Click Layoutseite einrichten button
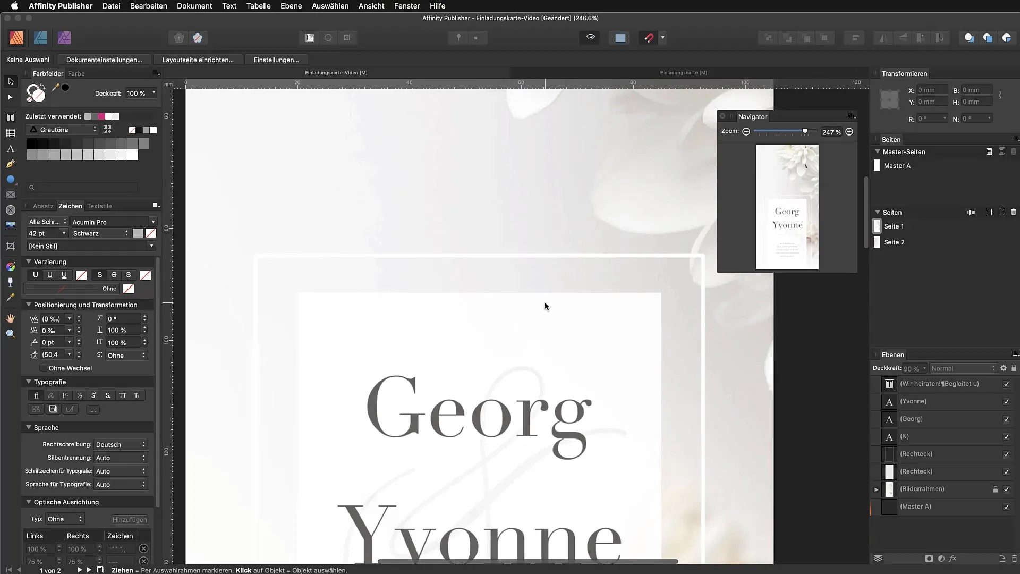This screenshot has width=1020, height=574. [x=198, y=60]
